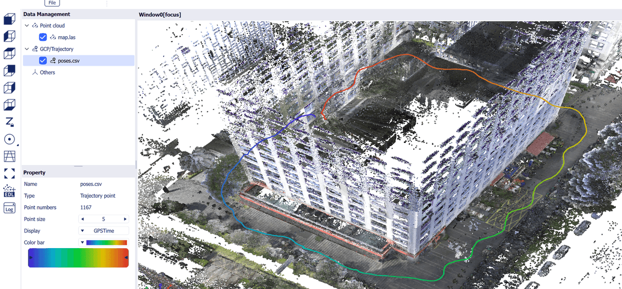Click the large rainbow gradient bar
Viewport: 622px width, 289px height.
pyautogui.click(x=78, y=257)
